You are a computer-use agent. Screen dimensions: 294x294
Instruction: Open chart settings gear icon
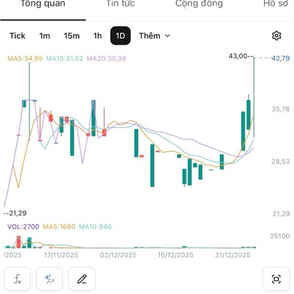point(276,36)
